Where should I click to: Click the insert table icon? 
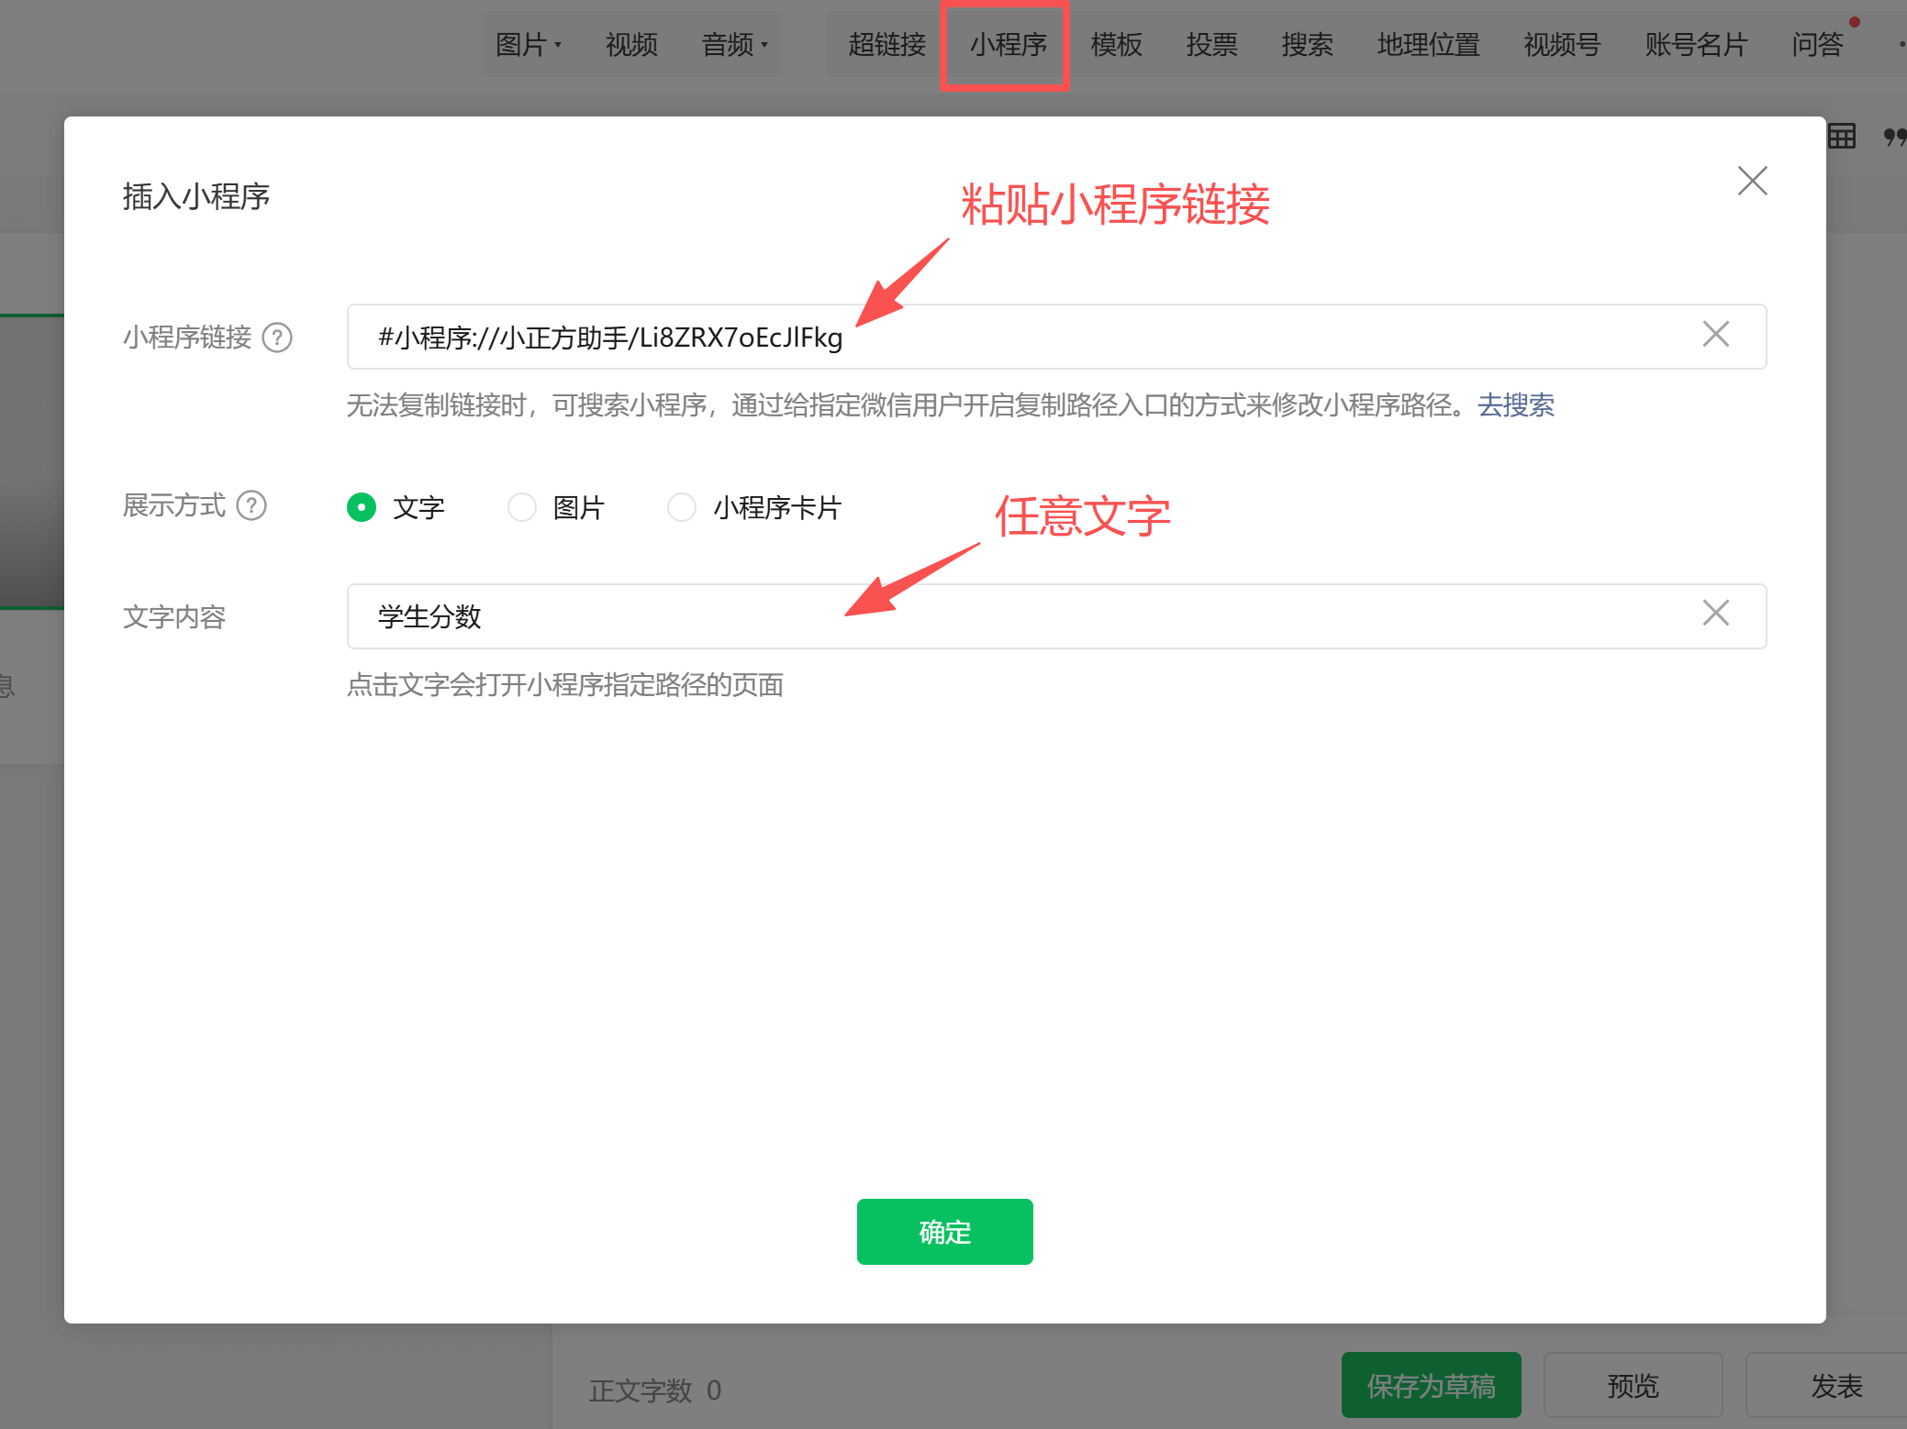[x=1841, y=137]
